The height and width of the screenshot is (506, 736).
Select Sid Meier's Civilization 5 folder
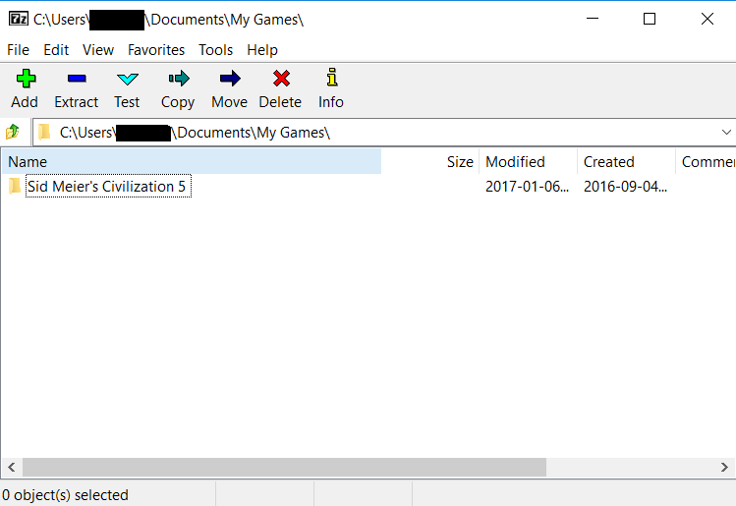[106, 187]
